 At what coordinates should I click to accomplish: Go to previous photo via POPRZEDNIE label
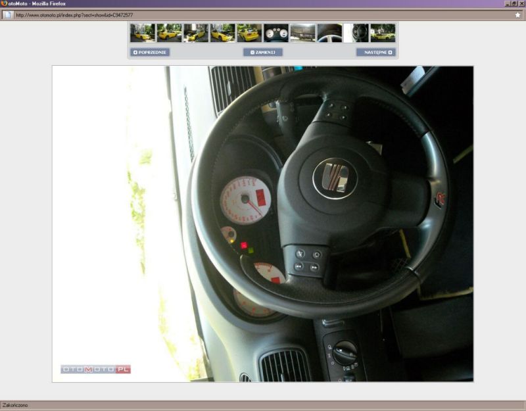point(153,53)
